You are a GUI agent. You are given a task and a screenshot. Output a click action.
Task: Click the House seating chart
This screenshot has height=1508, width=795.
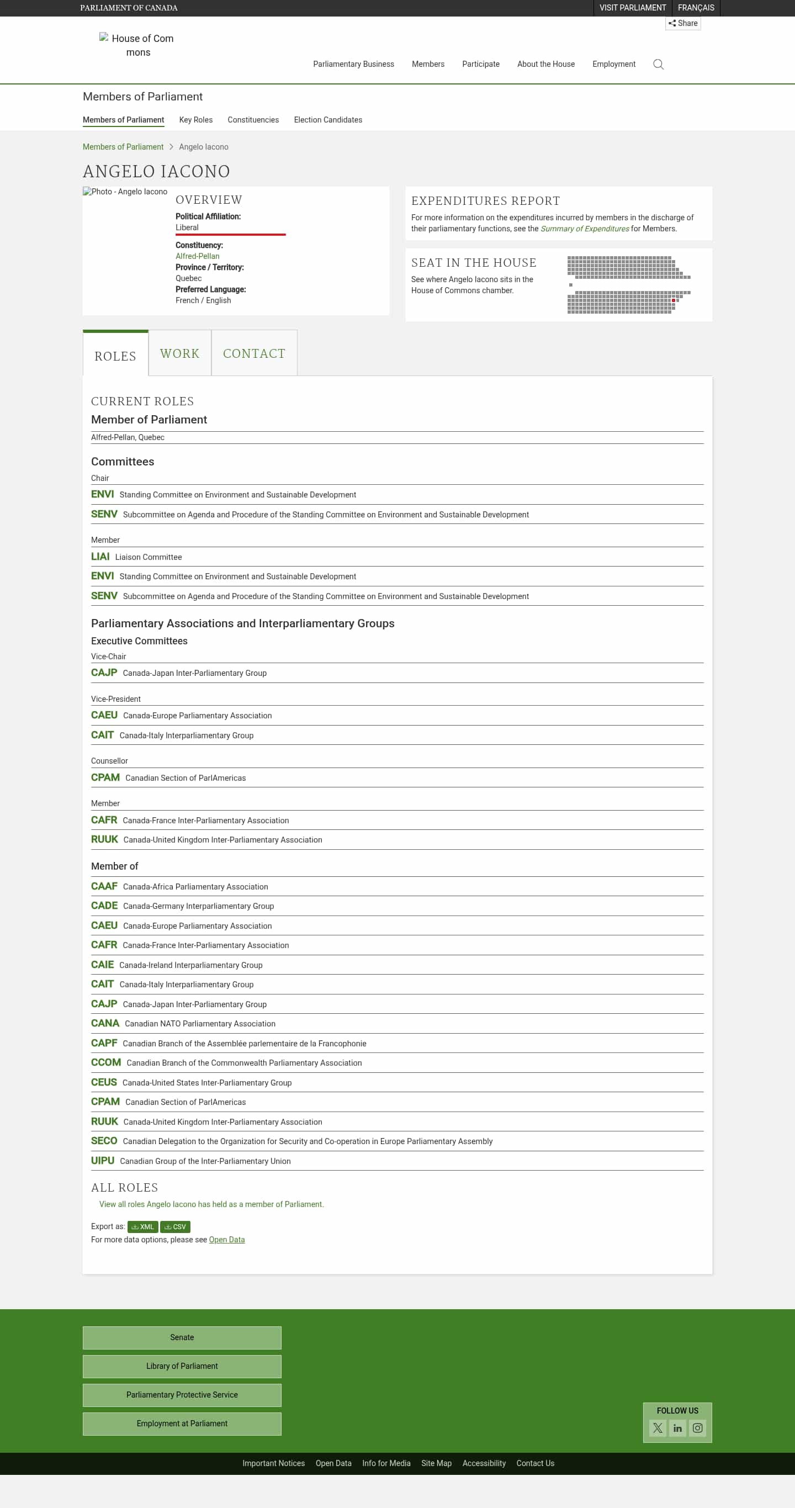click(628, 285)
